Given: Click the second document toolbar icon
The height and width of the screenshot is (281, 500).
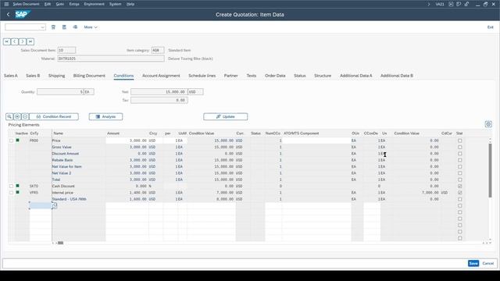Looking at the screenshot, I should 64,27.
